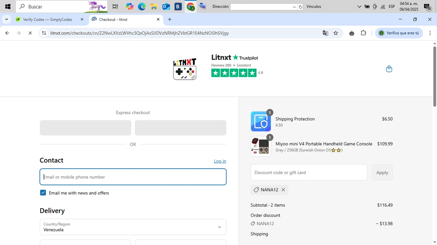Screen dimensions: 437x245
Task: Change the ESP keyboard language
Action: (x=392, y=6)
